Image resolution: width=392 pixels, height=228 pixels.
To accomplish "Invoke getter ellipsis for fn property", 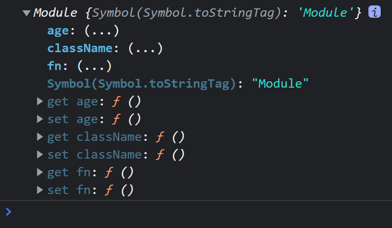I will pyautogui.click(x=95, y=66).
